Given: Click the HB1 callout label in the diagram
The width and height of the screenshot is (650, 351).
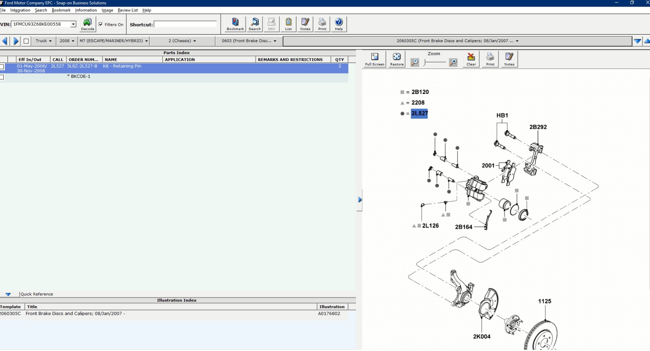Looking at the screenshot, I should pos(502,115).
